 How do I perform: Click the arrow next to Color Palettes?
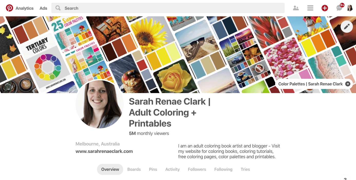point(348,84)
